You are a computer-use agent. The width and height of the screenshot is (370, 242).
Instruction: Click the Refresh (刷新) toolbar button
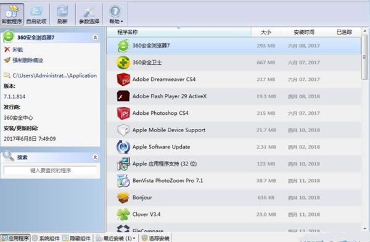[x=62, y=14]
